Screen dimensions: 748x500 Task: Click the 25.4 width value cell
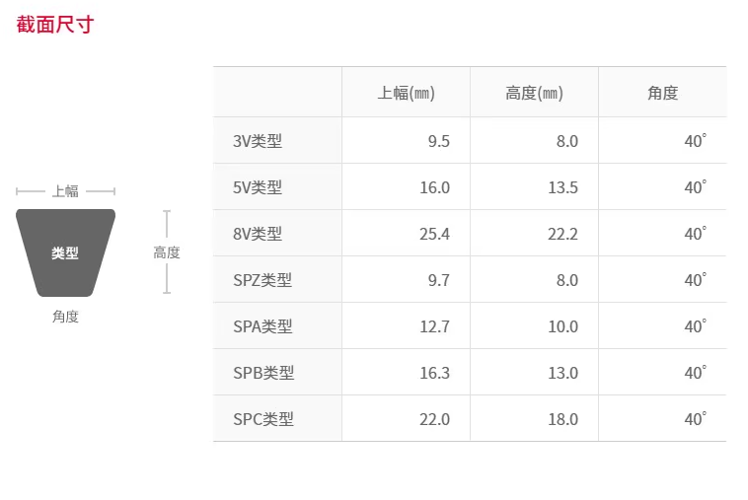pos(434,234)
